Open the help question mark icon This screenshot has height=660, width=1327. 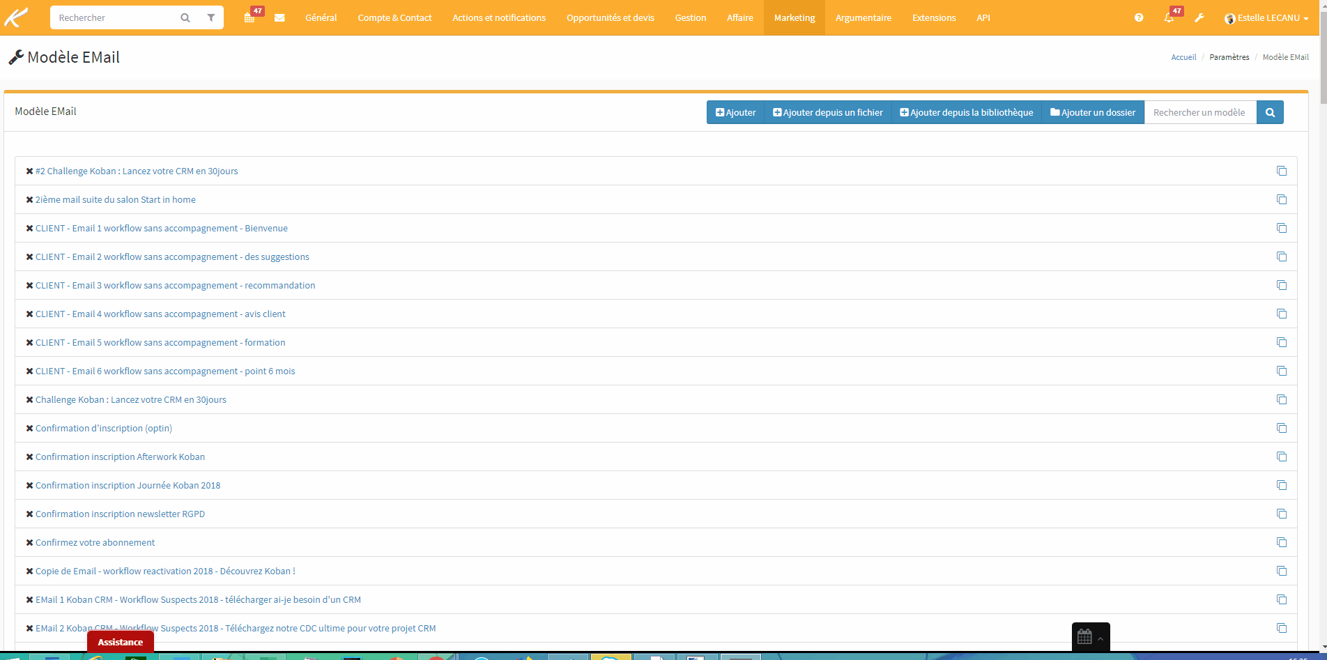coord(1139,17)
